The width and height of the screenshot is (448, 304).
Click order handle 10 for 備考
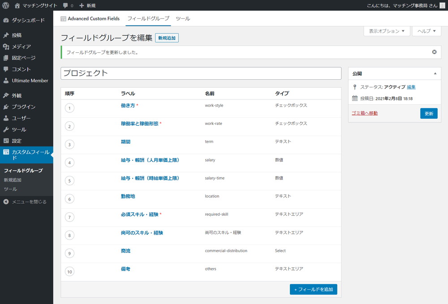(x=69, y=272)
